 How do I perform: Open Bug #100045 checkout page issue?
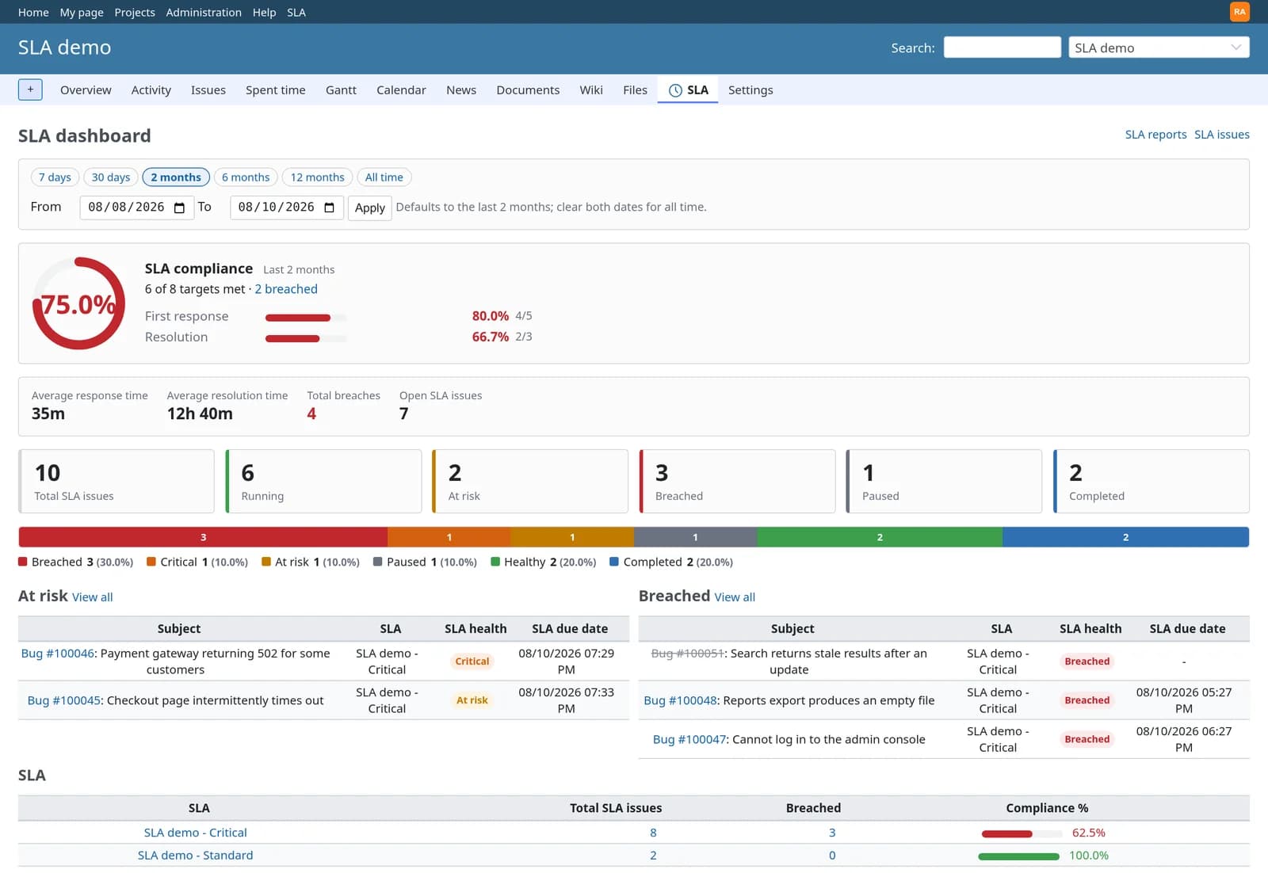(x=64, y=700)
